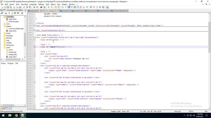Viewport: 211px width, 118px height.
Task: Collapse the if($success) fold at line 106
Action: (x=35, y=40)
